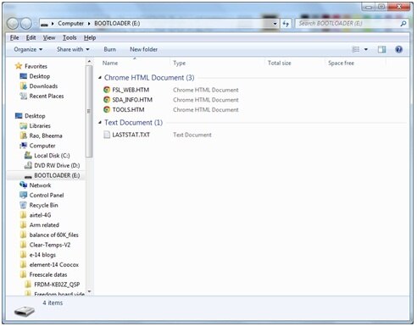Screen dimensions: 417x326
Task: Open the View menu
Action: [49, 37]
